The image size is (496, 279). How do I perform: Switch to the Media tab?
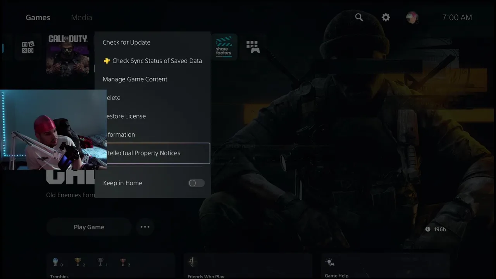click(81, 17)
